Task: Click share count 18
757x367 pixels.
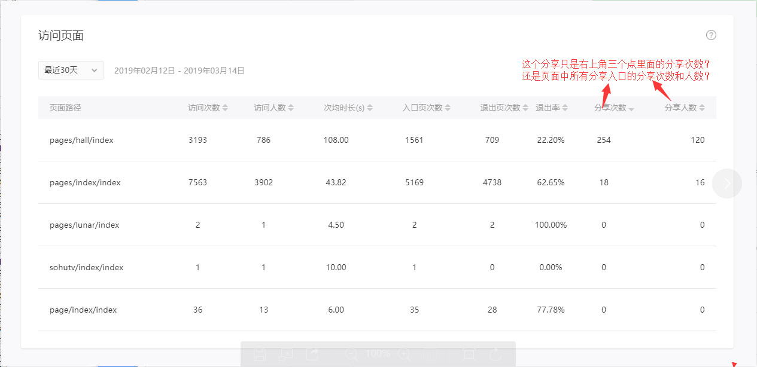Action: [604, 182]
